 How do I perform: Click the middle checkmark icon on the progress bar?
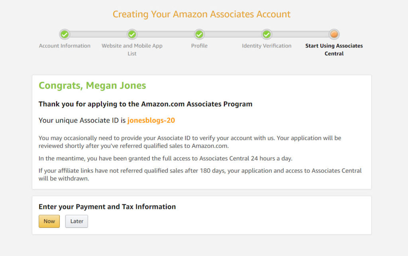(x=199, y=35)
